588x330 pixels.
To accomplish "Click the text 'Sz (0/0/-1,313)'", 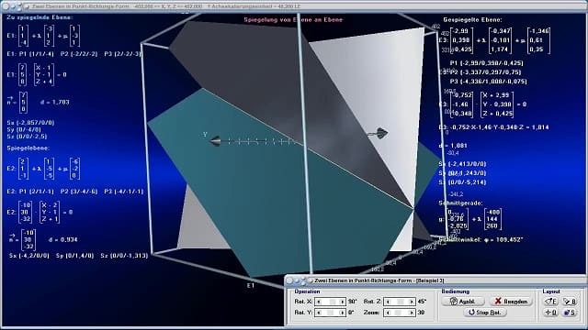I will (x=124, y=256).
